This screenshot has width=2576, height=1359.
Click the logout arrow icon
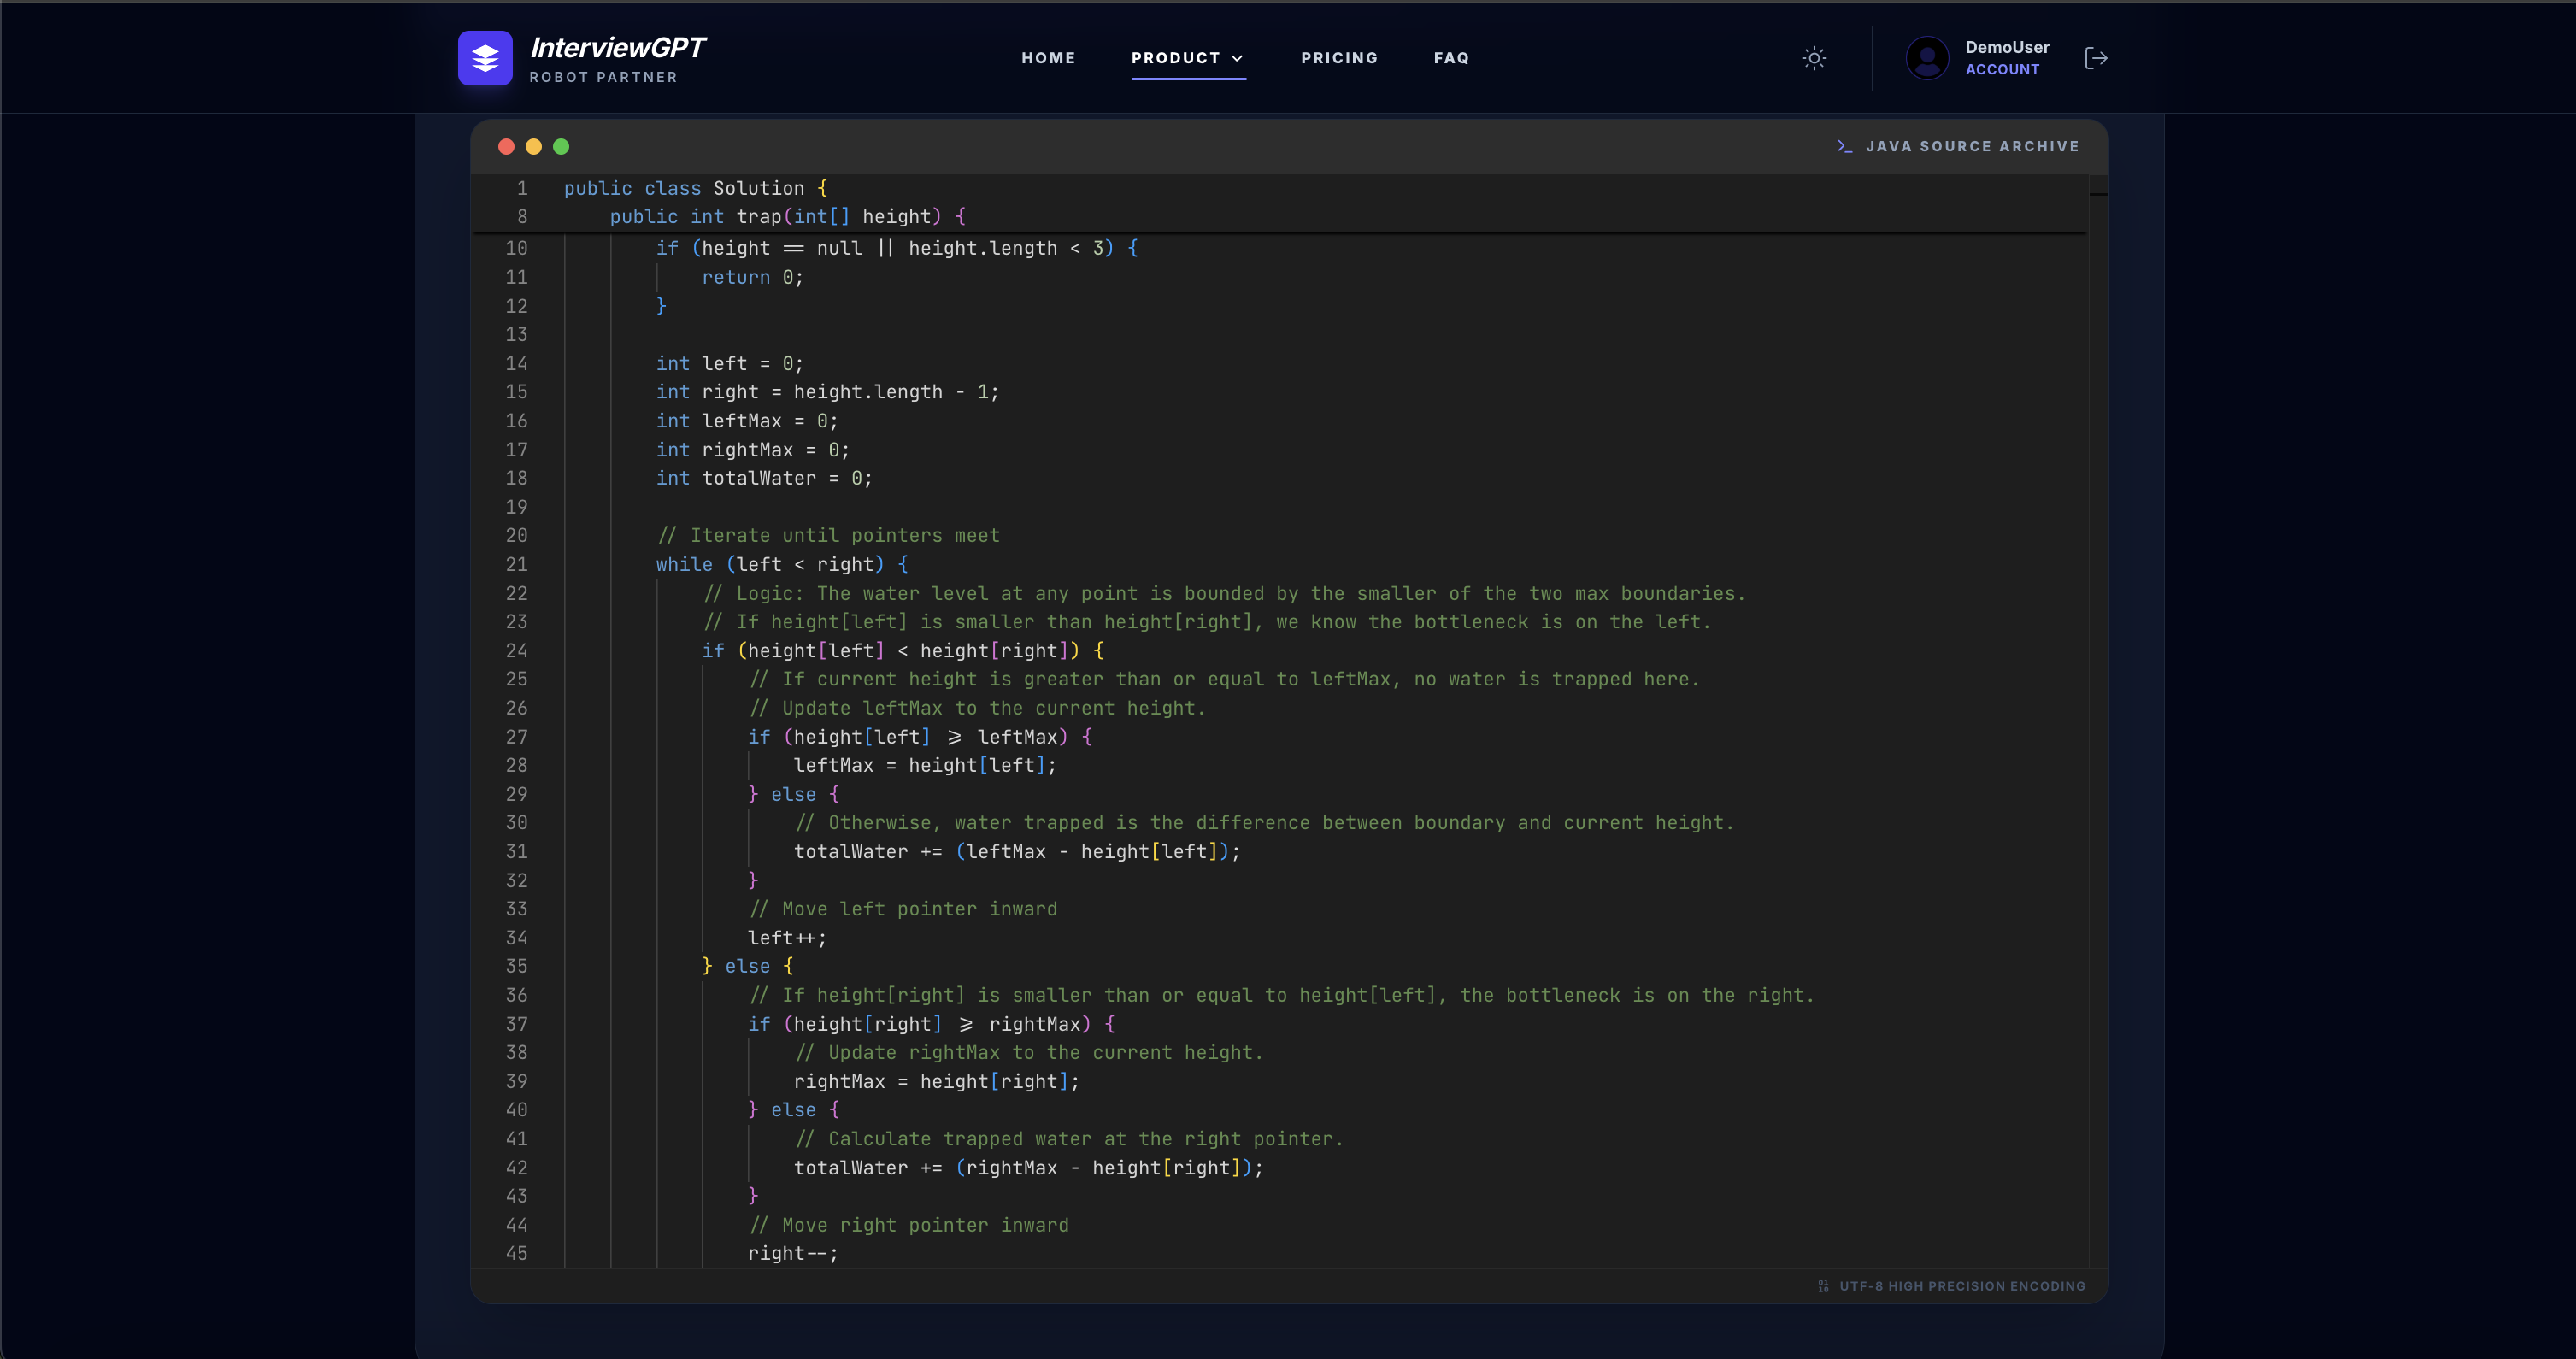(2097, 58)
